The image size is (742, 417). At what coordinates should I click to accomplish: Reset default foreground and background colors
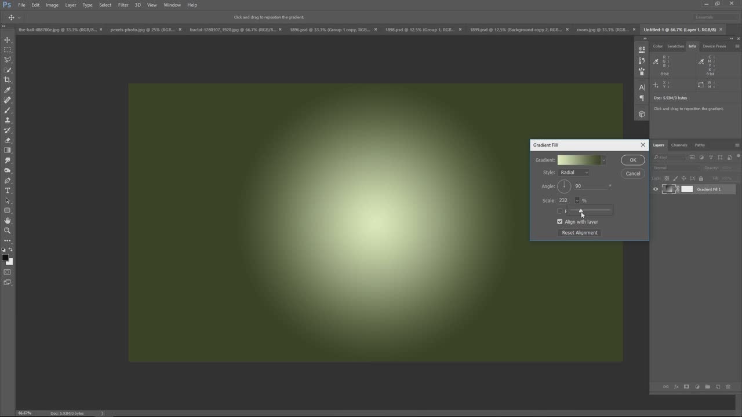[3, 250]
